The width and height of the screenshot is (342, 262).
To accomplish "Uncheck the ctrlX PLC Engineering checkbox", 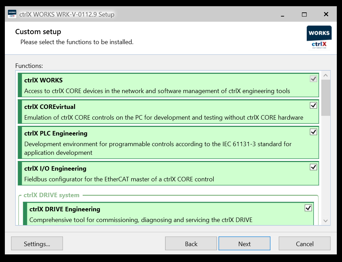I will pyautogui.click(x=313, y=132).
